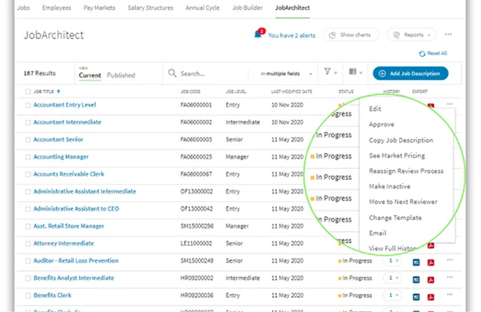Check the Administrative Assistant Intermediate row
This screenshot has height=312, width=481.
pyautogui.click(x=28, y=192)
